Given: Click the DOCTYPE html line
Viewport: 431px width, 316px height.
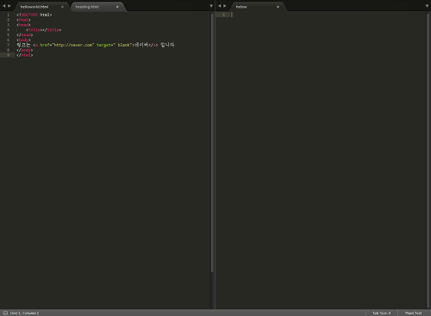Looking at the screenshot, I should (34, 15).
